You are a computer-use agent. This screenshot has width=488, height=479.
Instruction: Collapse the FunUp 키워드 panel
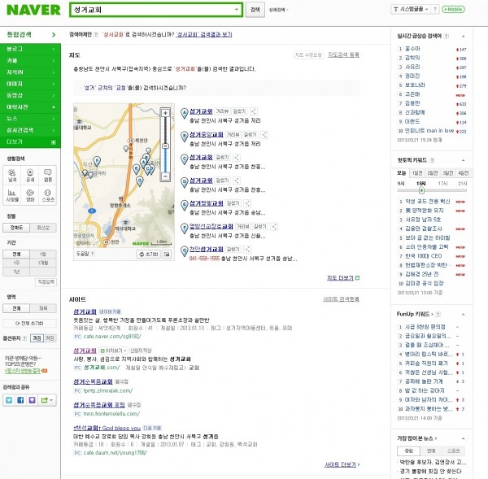(x=463, y=315)
